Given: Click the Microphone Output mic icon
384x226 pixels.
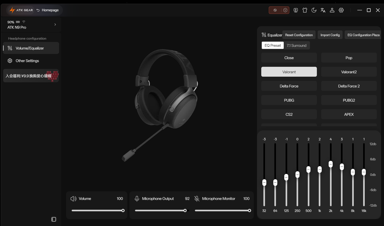Looking at the screenshot, I should pos(137,199).
